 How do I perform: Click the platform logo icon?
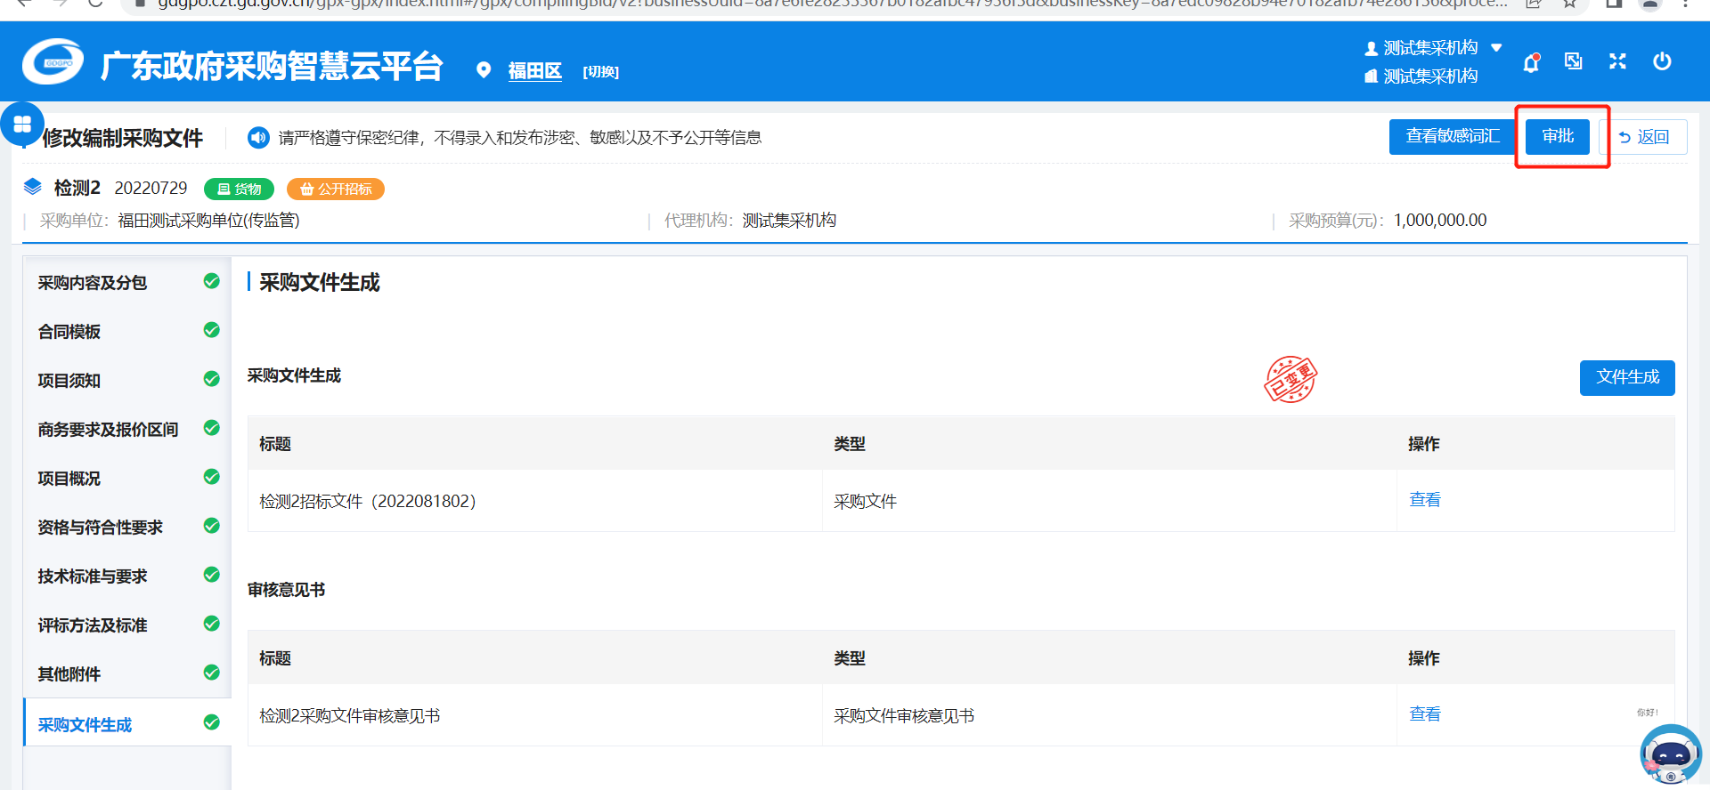coord(53,63)
